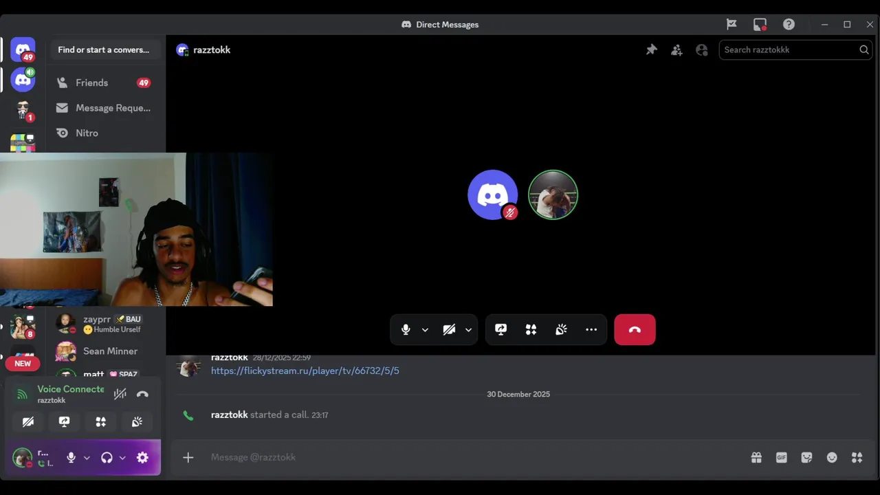
Task: Click the search magnifier icon
Action: click(863, 49)
